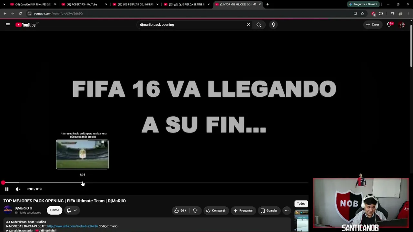This screenshot has height=232, width=413.
Task: Go to the YouTube home logo
Action: coord(25,25)
